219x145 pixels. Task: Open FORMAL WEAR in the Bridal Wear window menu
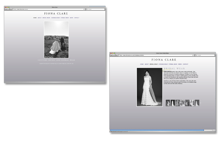pos(173,64)
